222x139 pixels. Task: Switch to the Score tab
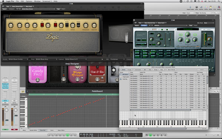52,130
